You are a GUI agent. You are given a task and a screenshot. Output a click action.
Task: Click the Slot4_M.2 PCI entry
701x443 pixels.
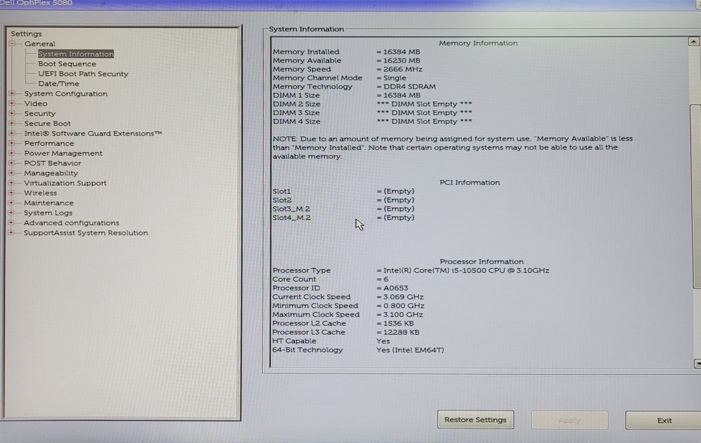[343, 218]
